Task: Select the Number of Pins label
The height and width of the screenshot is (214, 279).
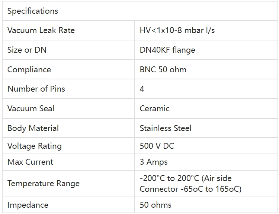Action: click(36, 89)
